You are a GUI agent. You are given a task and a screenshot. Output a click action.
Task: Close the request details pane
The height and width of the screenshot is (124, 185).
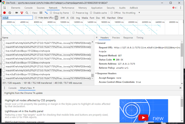click(97, 37)
